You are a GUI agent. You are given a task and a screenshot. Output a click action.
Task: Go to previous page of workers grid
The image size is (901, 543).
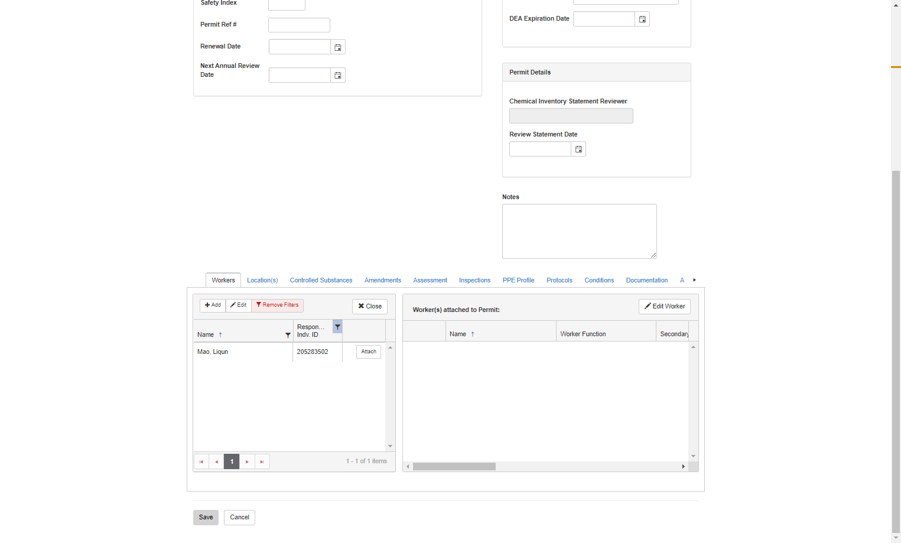tap(216, 461)
